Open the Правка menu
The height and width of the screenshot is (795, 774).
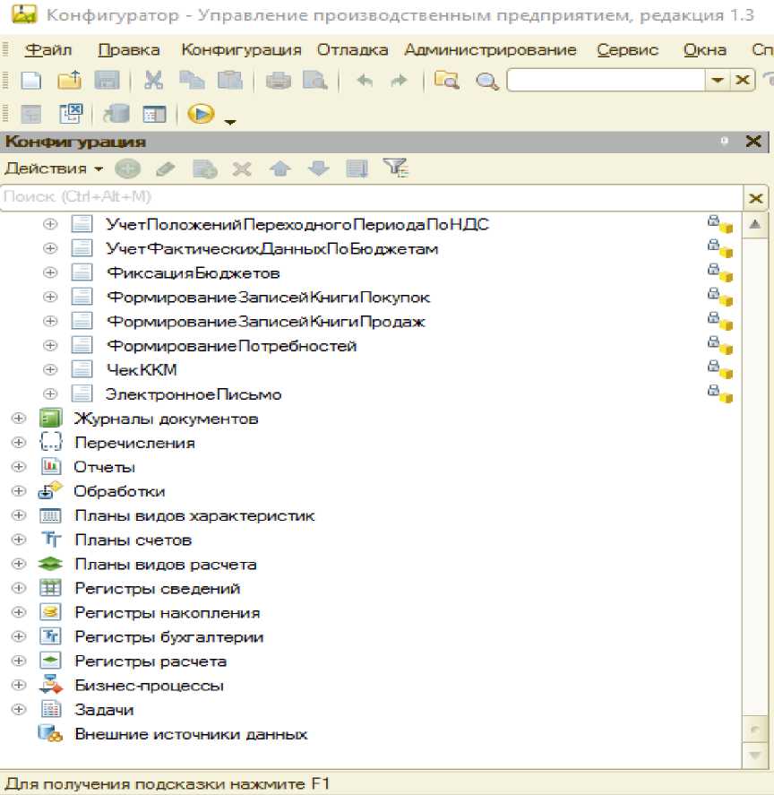129,49
